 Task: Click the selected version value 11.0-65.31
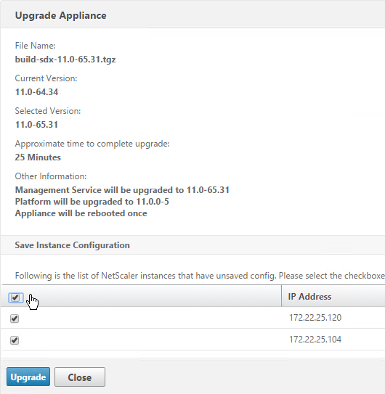click(36, 125)
